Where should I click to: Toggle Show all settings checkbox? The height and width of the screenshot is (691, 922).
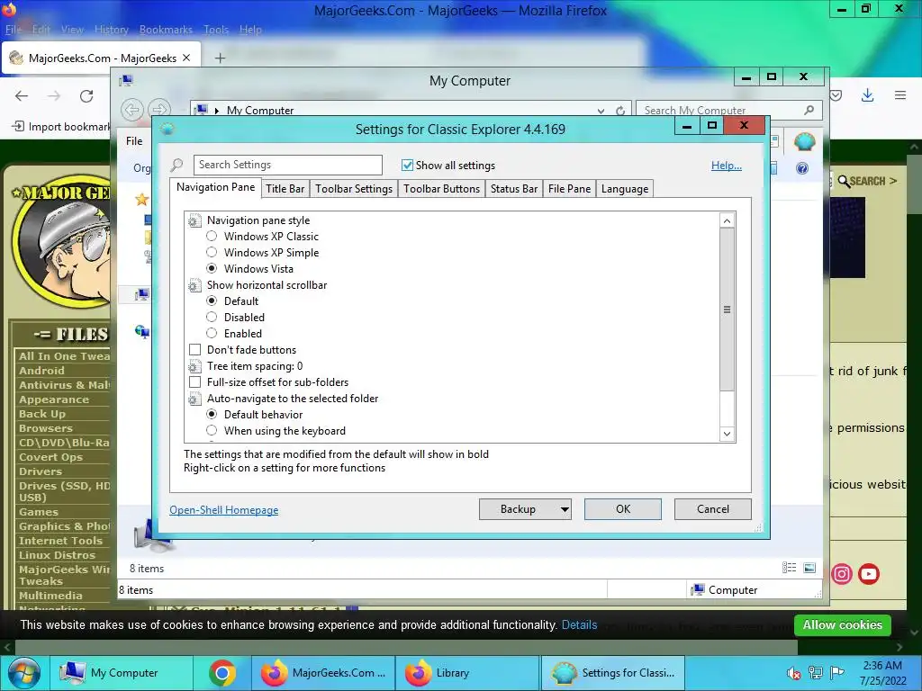tap(407, 166)
